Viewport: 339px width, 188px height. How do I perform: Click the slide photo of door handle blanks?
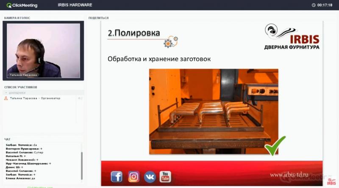214,112
